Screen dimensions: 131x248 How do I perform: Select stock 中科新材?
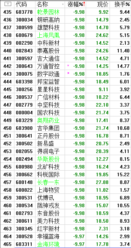point(48,43)
